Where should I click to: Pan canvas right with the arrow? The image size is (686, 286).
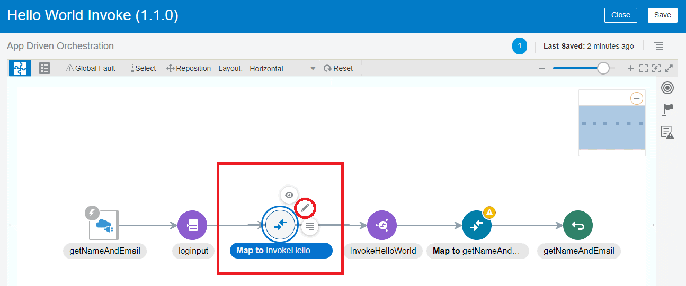[x=651, y=225]
